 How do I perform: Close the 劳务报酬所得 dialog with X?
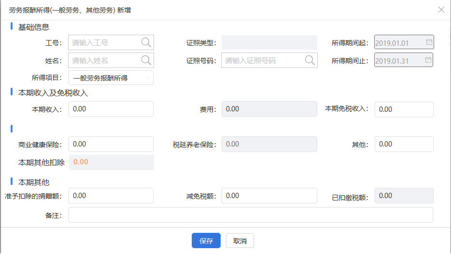point(441,10)
